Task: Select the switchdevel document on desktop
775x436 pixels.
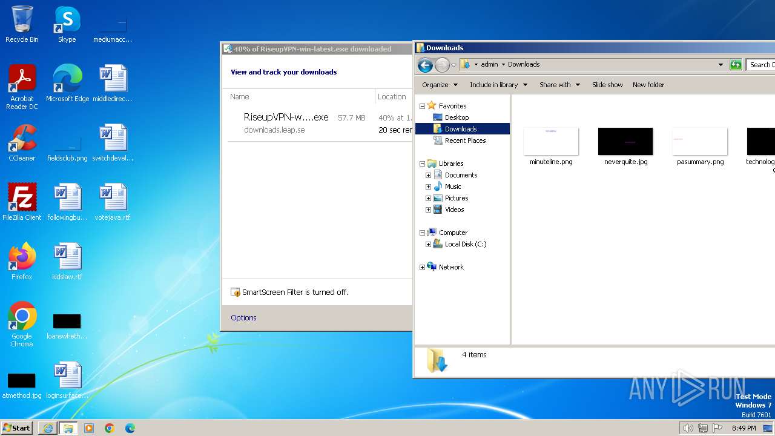Action: click(x=113, y=143)
